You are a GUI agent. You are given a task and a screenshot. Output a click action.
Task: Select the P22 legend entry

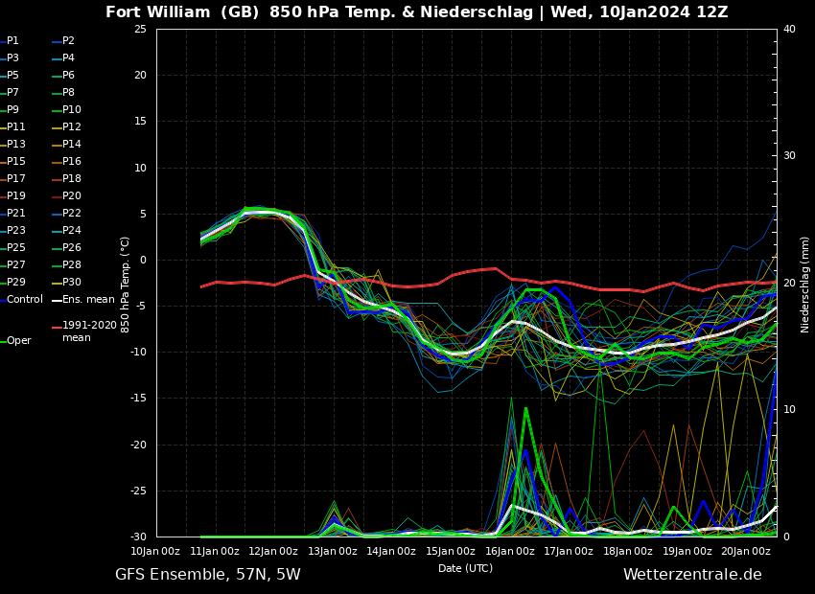click(x=71, y=214)
